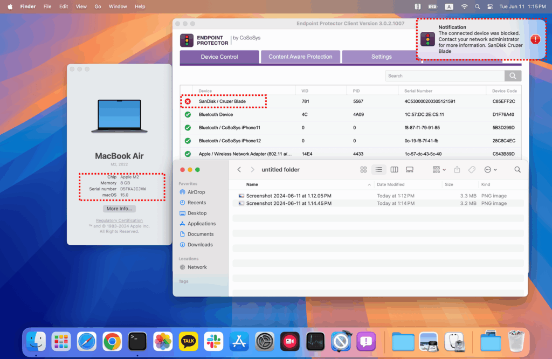Switch Finder window to gallery view
The image size is (552, 359).
[410, 170]
